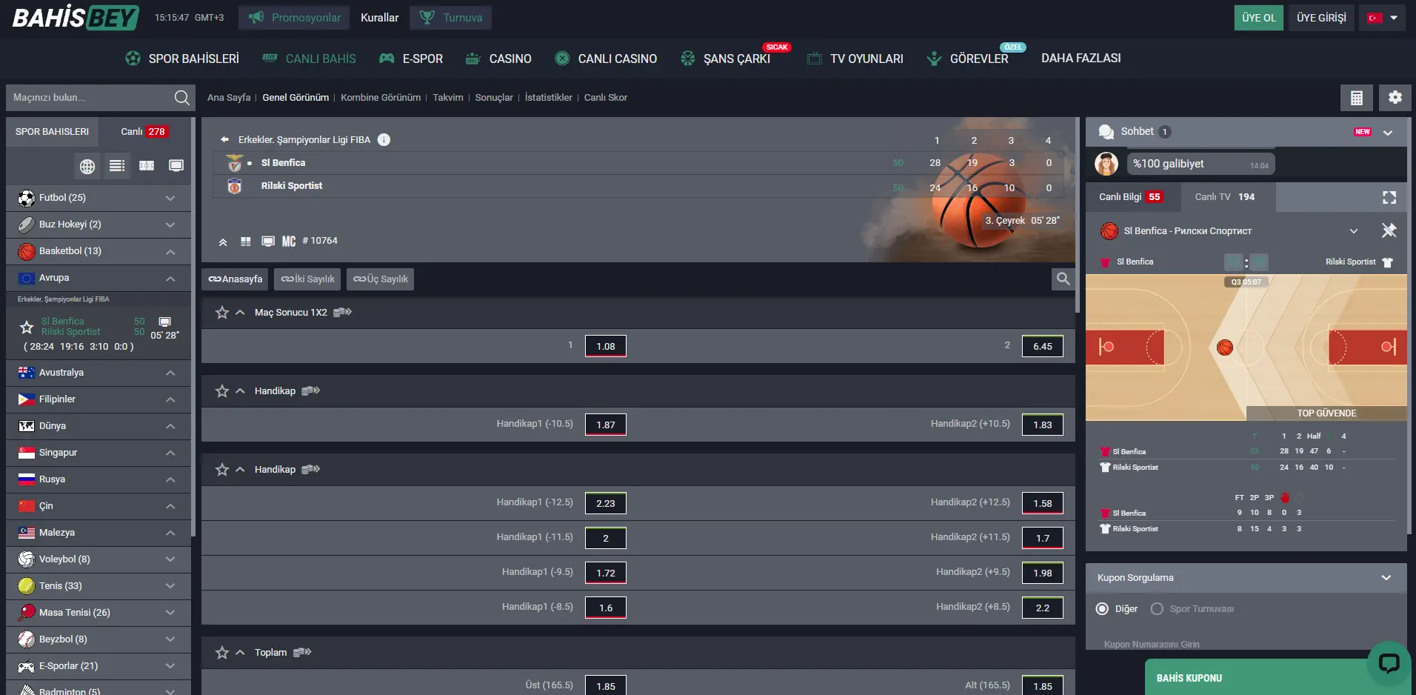Open the GÖREVLER menu
The image size is (1416, 695).
968,59
